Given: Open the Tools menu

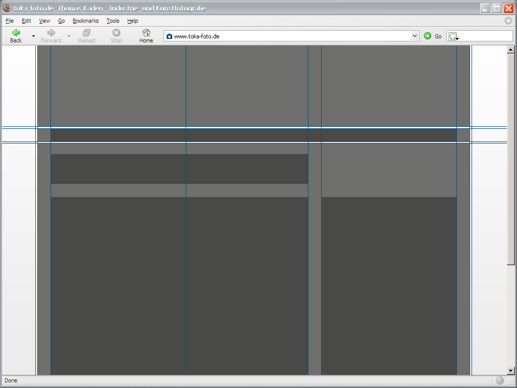Looking at the screenshot, I should point(113,21).
